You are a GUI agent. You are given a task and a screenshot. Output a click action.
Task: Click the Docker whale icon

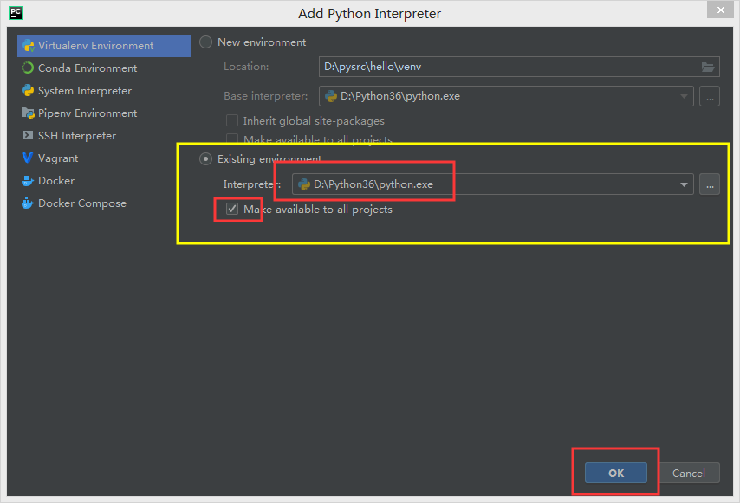click(28, 181)
